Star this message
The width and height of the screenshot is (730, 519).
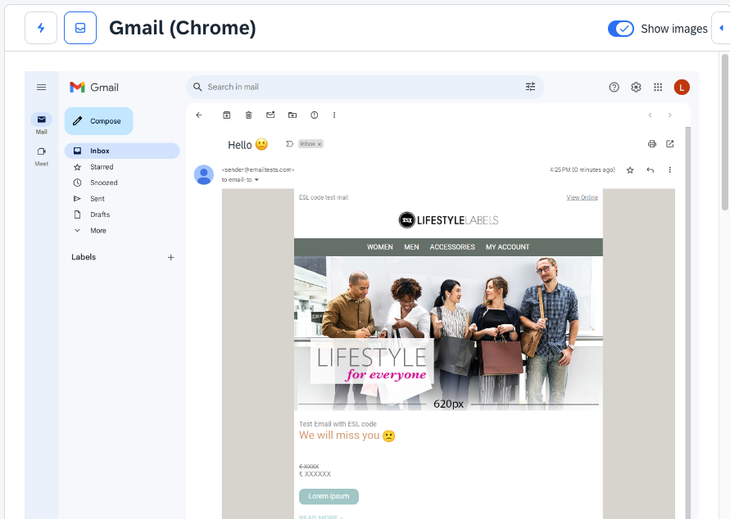[x=630, y=170]
